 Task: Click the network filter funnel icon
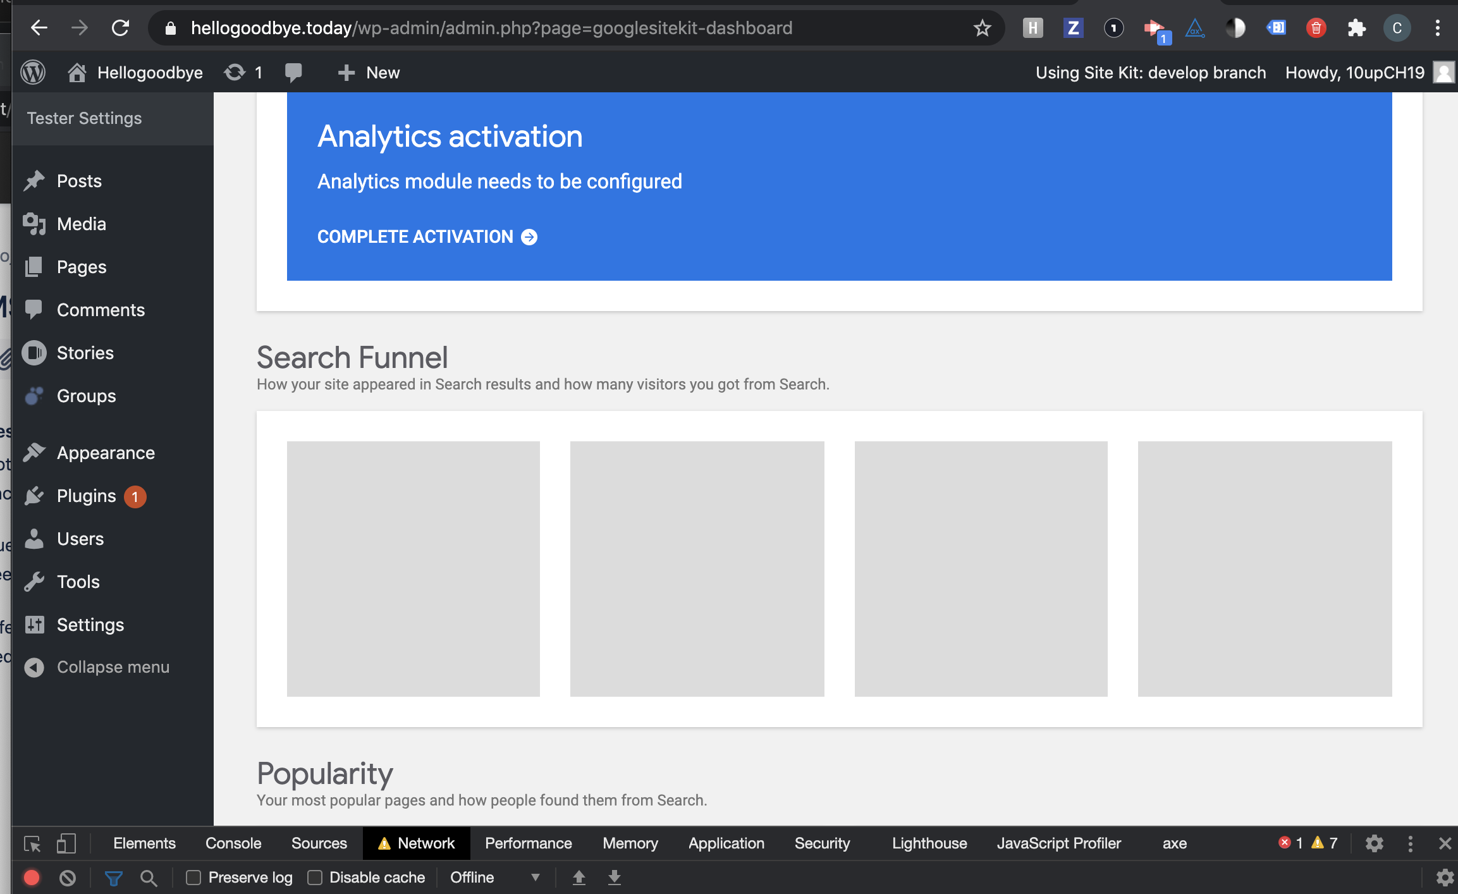[113, 878]
